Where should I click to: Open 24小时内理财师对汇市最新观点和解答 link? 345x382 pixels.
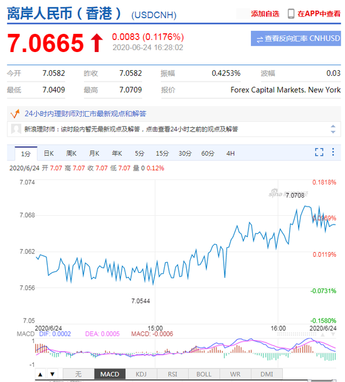tap(85, 114)
